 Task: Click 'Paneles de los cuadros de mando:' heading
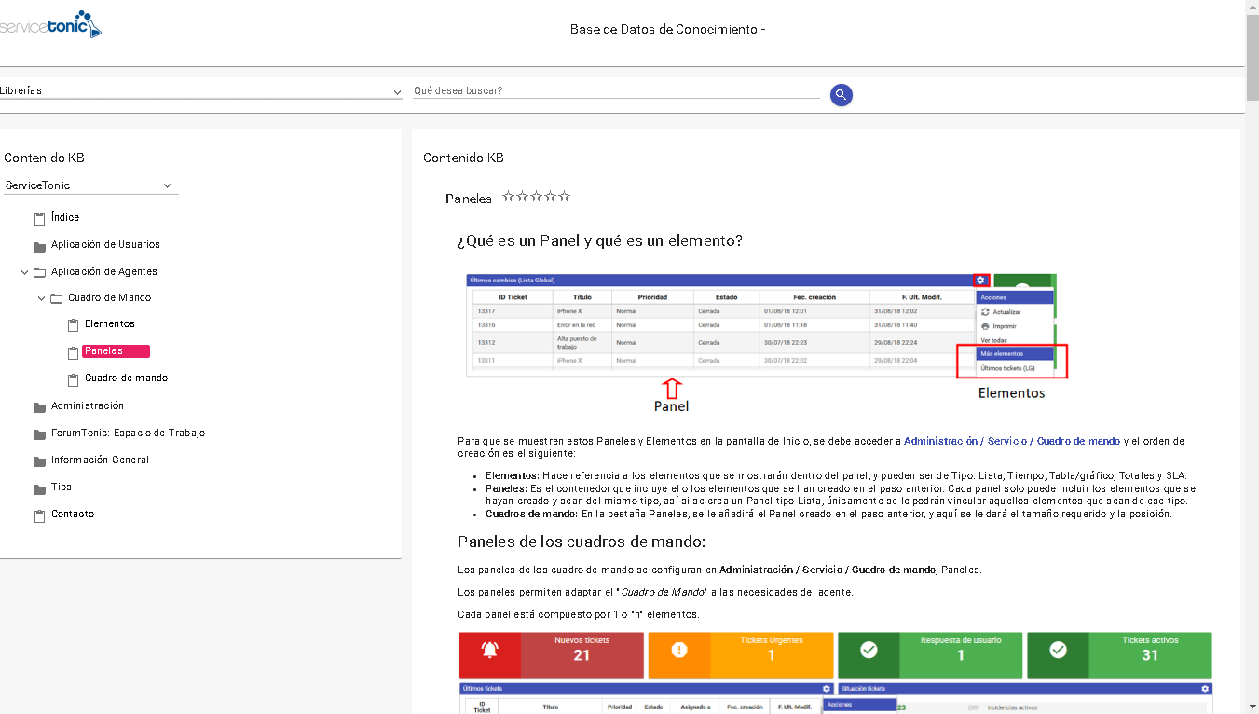click(582, 542)
